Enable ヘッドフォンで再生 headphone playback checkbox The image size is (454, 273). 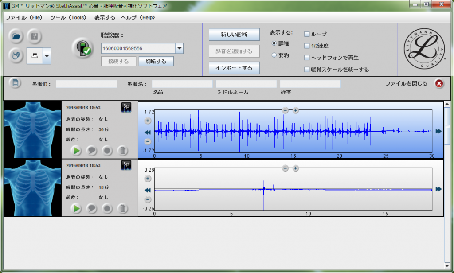pos(307,58)
